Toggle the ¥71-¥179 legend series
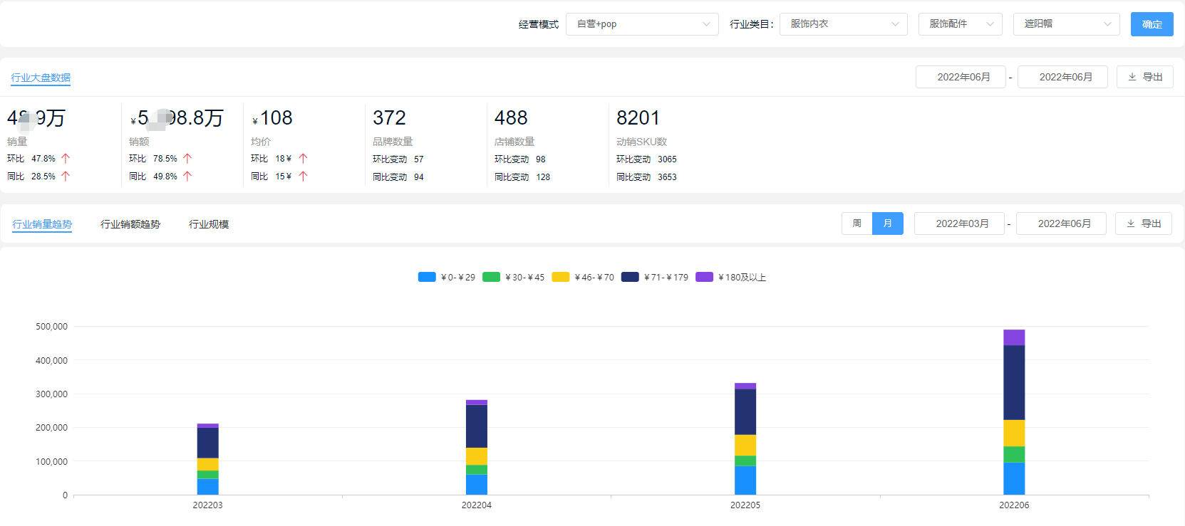The image size is (1185, 526). 655,278
